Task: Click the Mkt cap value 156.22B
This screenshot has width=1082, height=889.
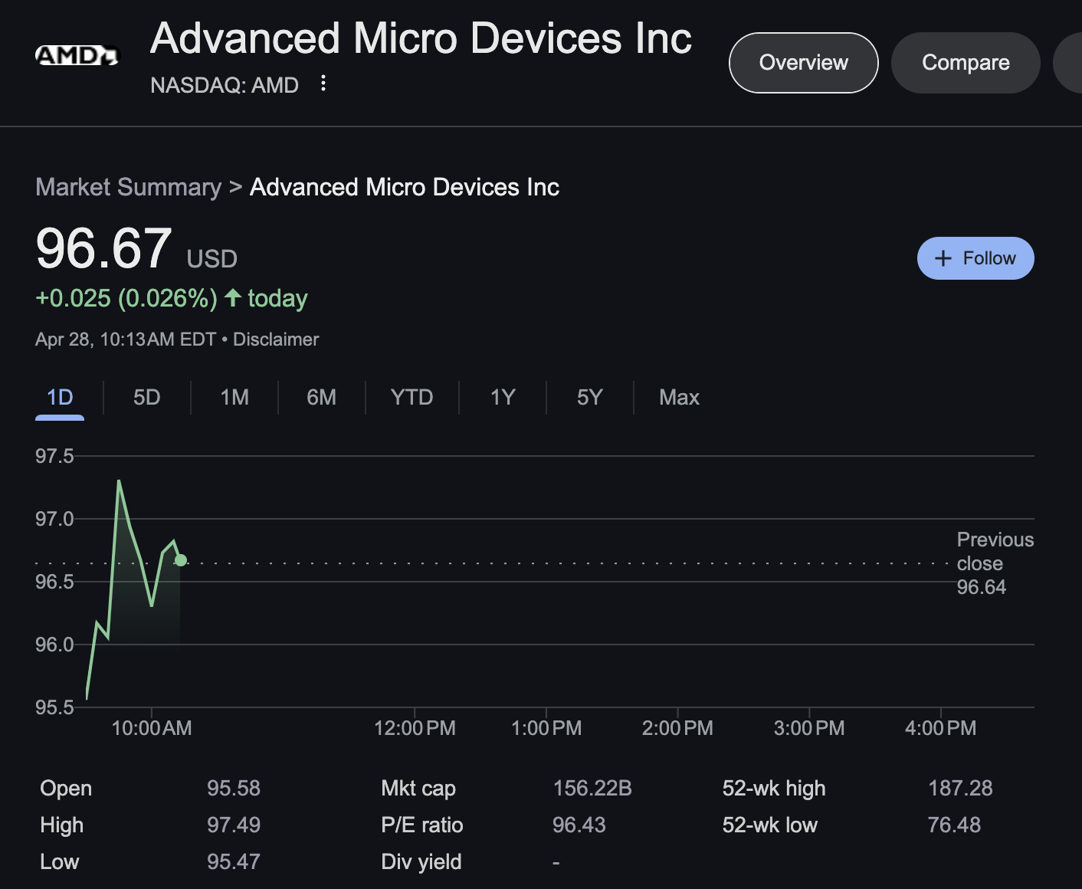Action: (x=592, y=788)
